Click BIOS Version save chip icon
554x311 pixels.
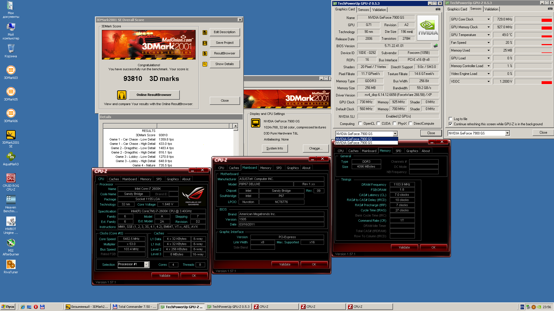point(436,46)
